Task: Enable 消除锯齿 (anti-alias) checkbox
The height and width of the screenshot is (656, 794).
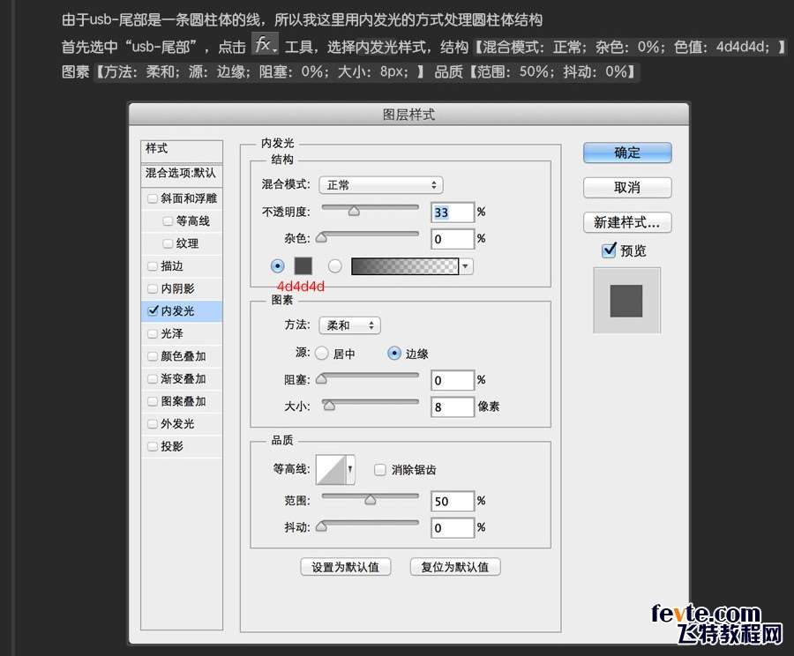Action: pyautogui.click(x=380, y=470)
